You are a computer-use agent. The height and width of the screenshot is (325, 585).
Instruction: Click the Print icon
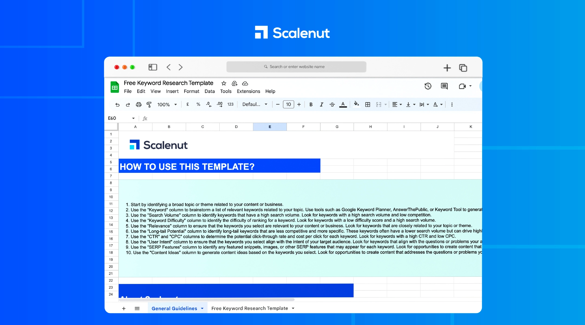(x=139, y=104)
